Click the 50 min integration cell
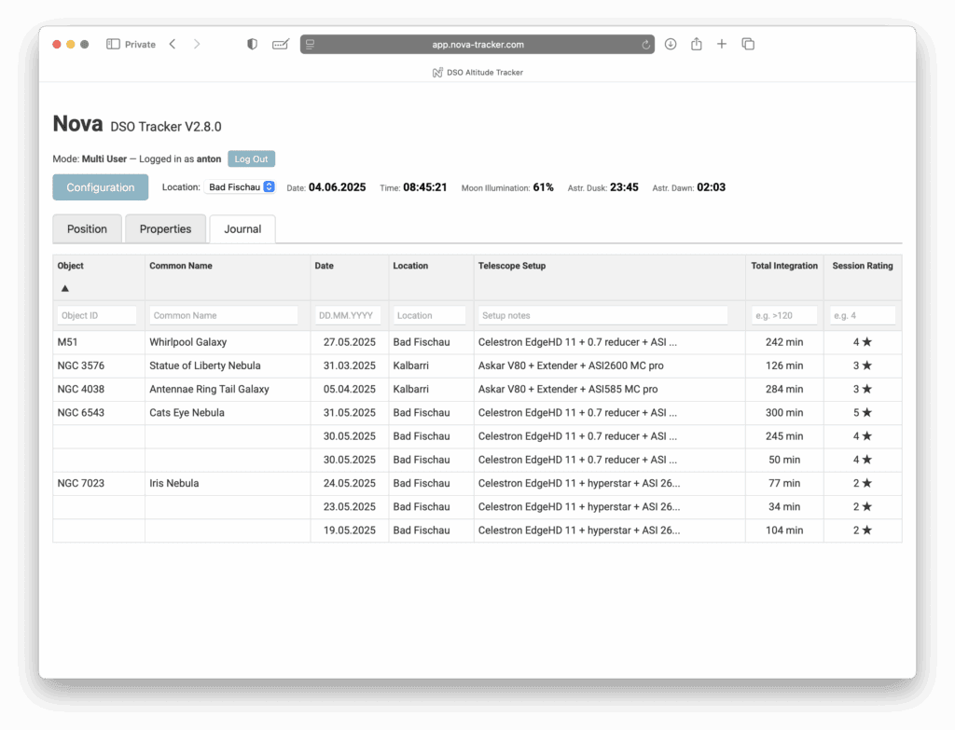 (784, 460)
